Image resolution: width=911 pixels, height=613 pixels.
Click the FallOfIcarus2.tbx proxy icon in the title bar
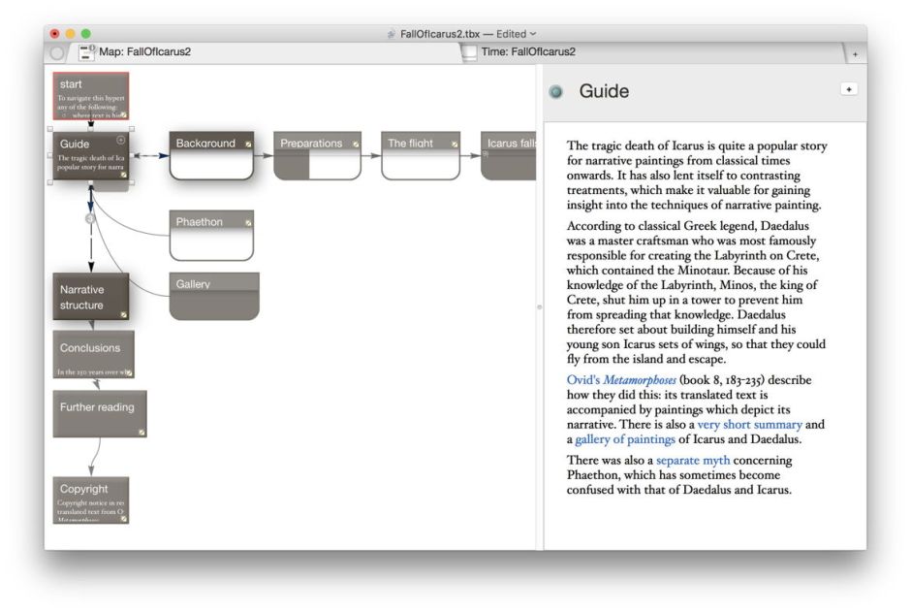(392, 34)
